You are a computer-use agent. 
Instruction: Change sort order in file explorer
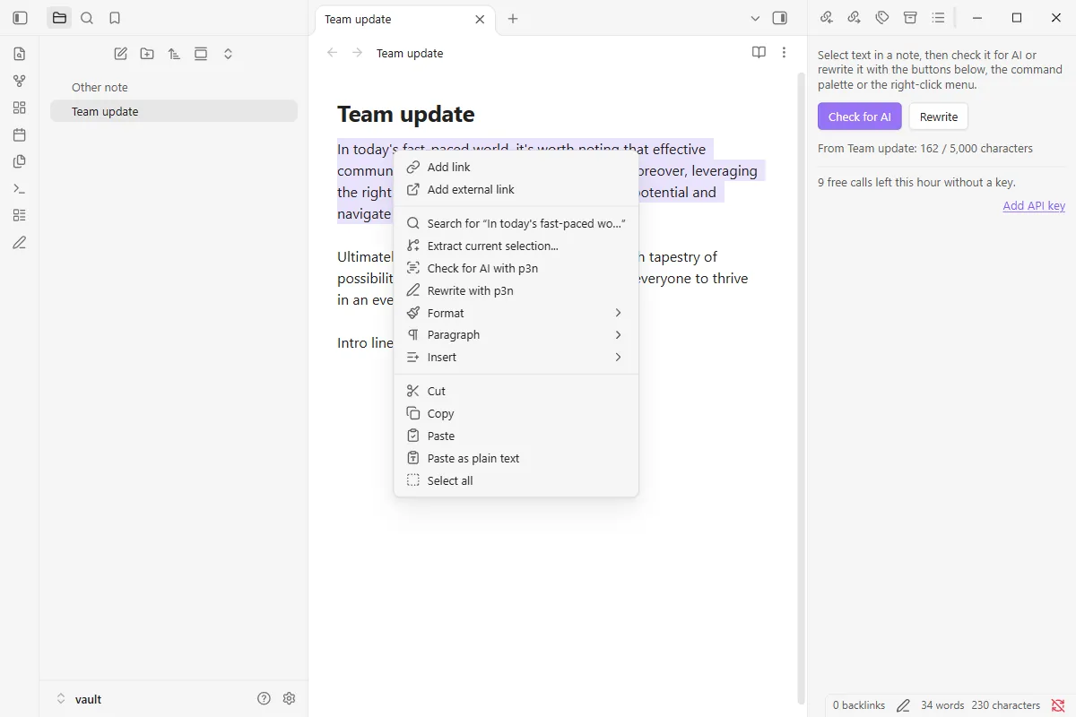click(174, 54)
